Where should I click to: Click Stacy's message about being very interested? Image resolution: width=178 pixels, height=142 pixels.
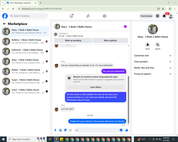pos(87,65)
